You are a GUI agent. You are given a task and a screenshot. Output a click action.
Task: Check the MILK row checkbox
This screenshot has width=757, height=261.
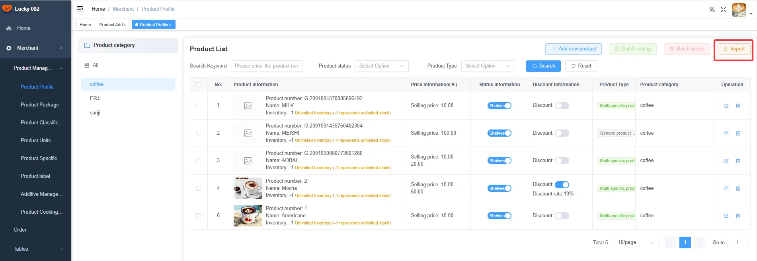pos(199,106)
